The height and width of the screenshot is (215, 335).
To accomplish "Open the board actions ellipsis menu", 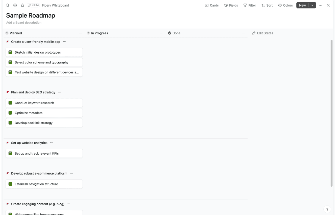I will pos(320,5).
